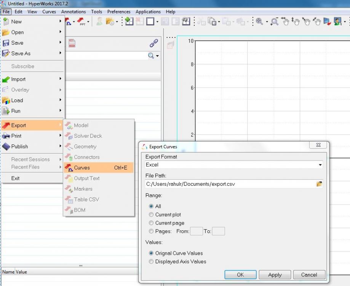Open the search options dropdown in browser panel
The height and width of the screenshot is (286, 350).
pyautogui.click(x=157, y=56)
